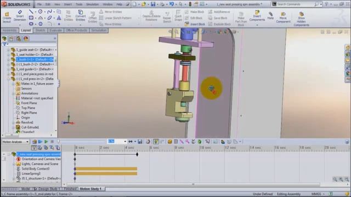
Task: Open the playback mode dropdown arrow
Action: pos(135,142)
